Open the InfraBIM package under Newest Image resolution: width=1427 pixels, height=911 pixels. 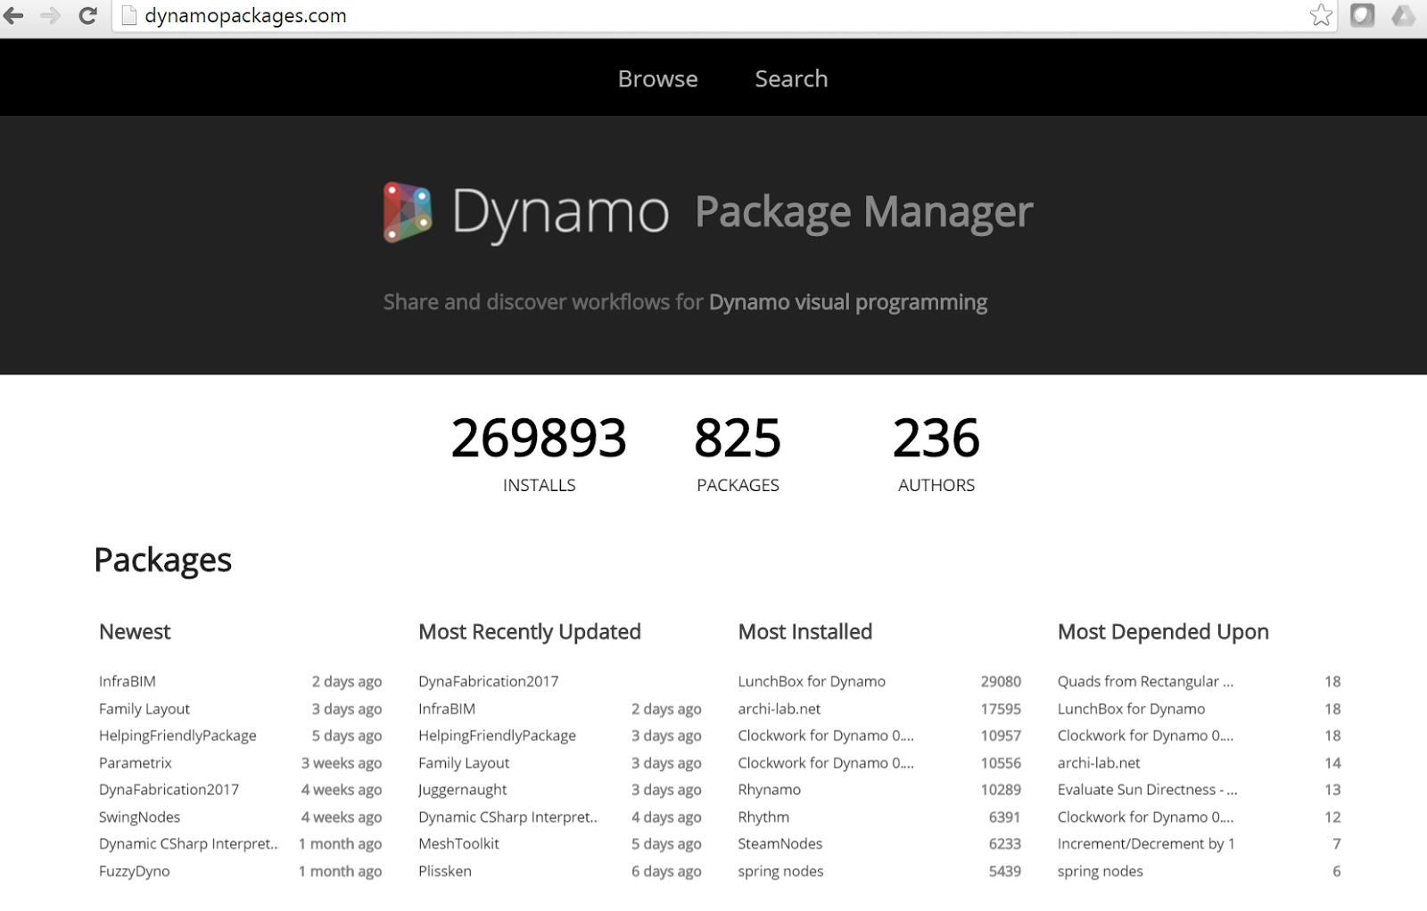(126, 681)
